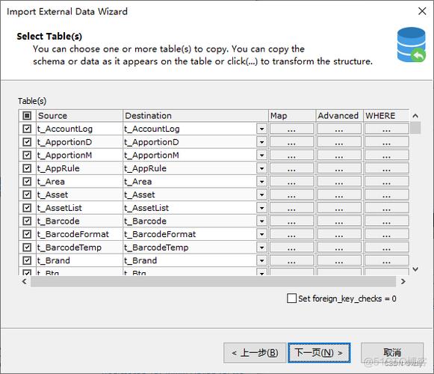Click horizontal scrollbar left arrow

pyautogui.click(x=25, y=281)
